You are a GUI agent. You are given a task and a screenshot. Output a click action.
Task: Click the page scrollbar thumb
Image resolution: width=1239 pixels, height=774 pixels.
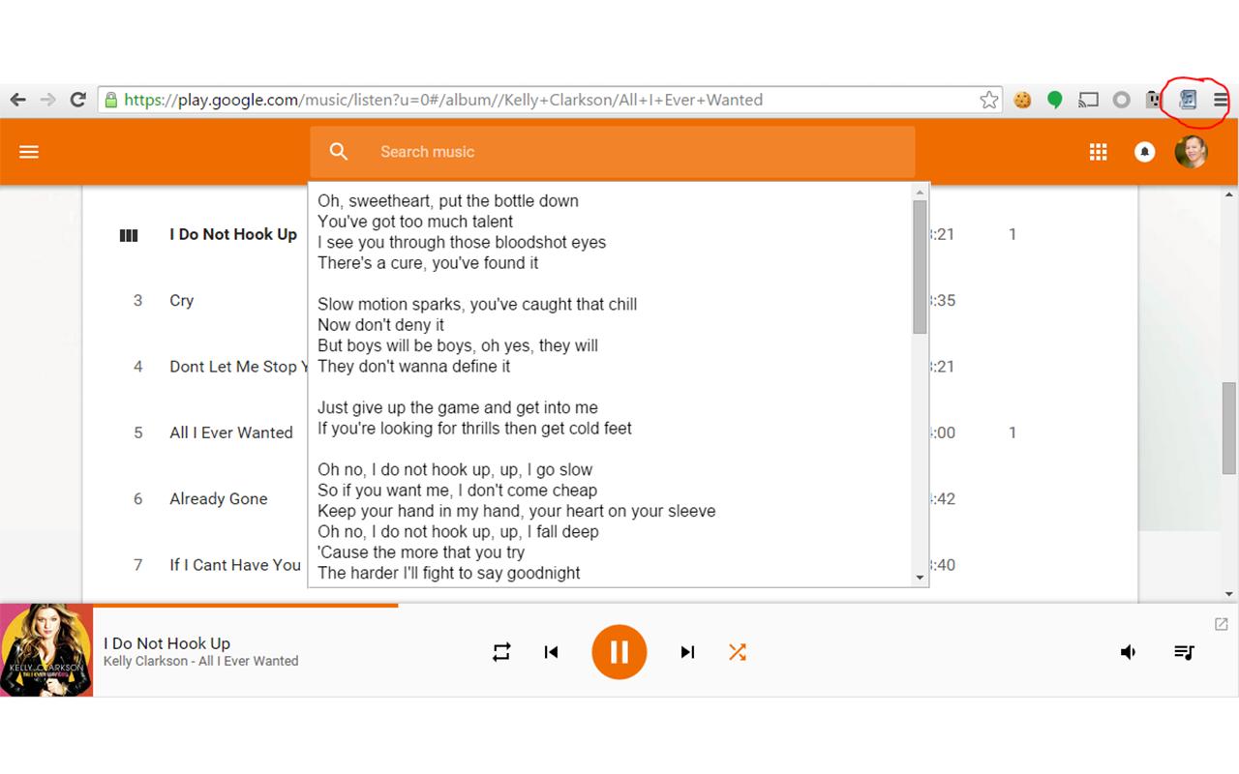(1229, 429)
